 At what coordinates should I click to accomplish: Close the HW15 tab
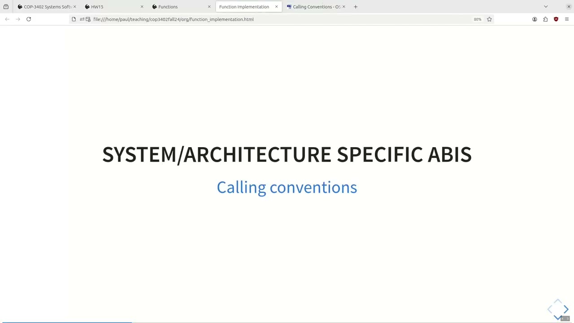(142, 7)
